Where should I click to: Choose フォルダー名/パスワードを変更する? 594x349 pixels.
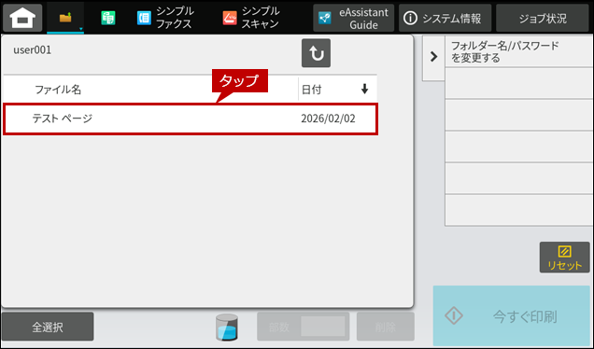pyautogui.click(x=518, y=52)
